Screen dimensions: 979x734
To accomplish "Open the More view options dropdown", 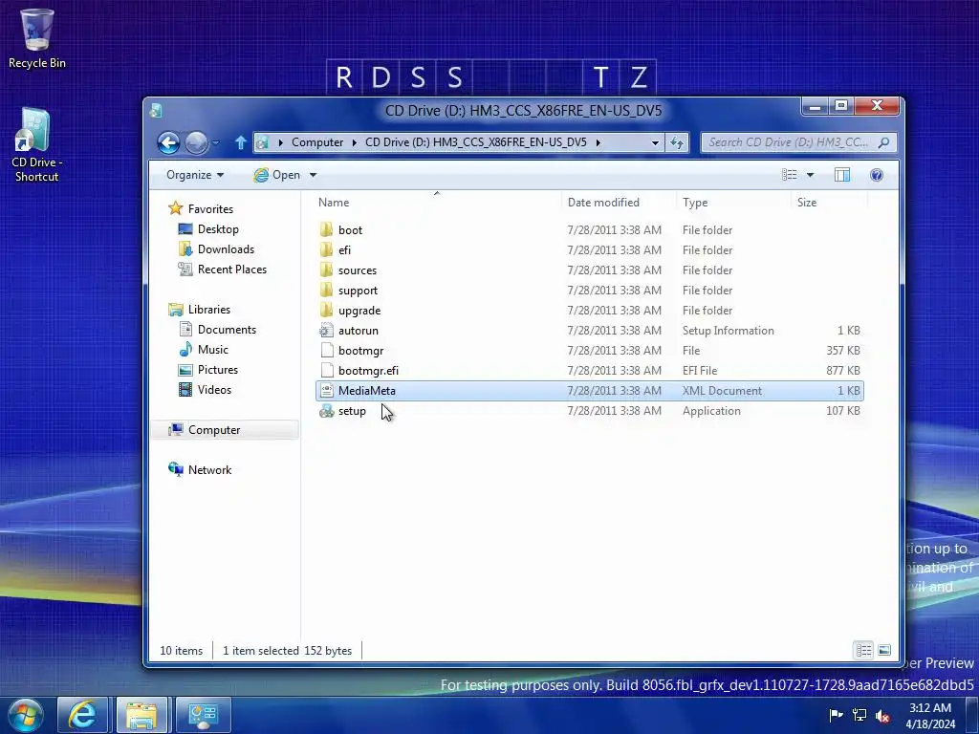I will tap(810, 175).
